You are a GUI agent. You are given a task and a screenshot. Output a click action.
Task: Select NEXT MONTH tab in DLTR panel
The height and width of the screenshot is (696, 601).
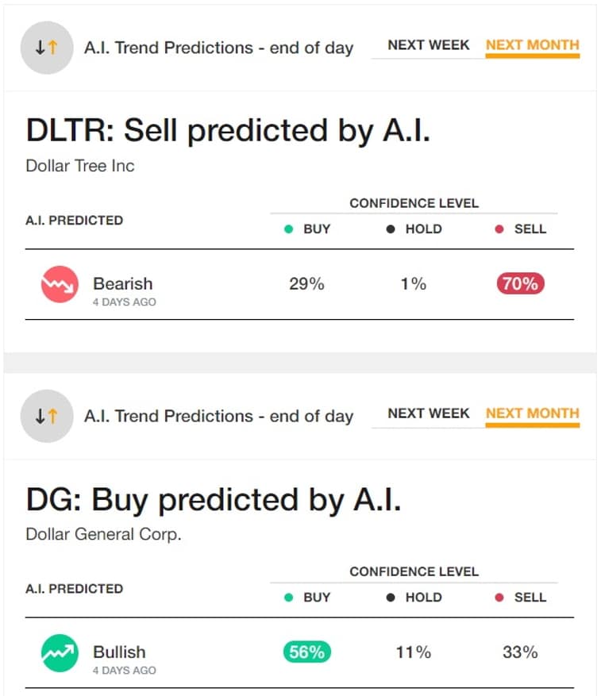[x=532, y=45]
